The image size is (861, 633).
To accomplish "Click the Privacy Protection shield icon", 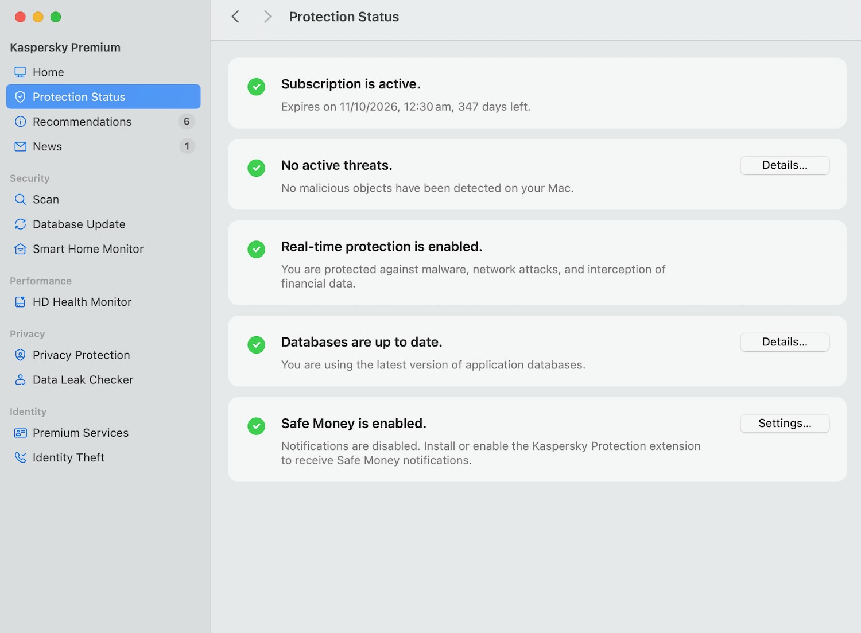I will coord(20,355).
